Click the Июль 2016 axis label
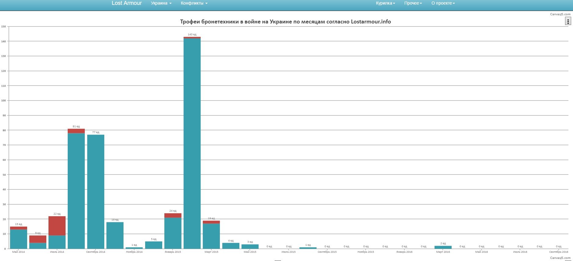This screenshot has width=573, height=261. (x=520, y=252)
